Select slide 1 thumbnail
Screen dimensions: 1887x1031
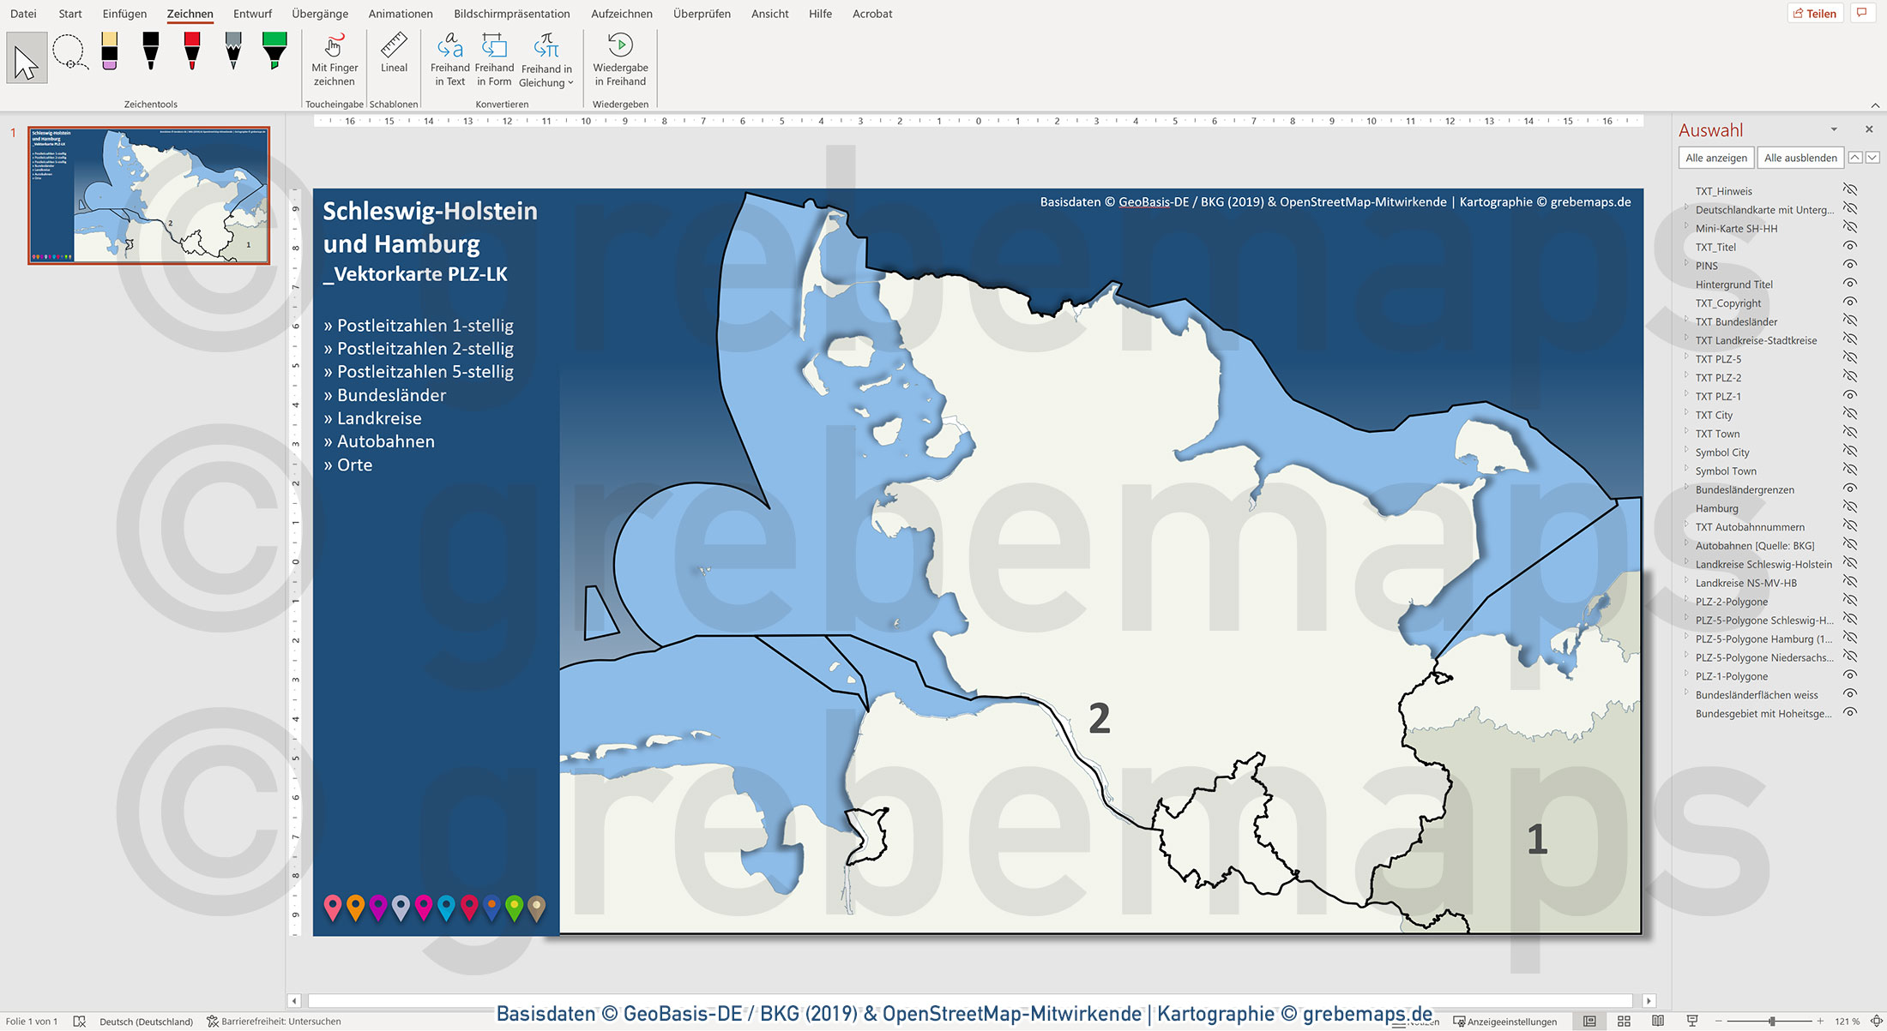coord(149,195)
